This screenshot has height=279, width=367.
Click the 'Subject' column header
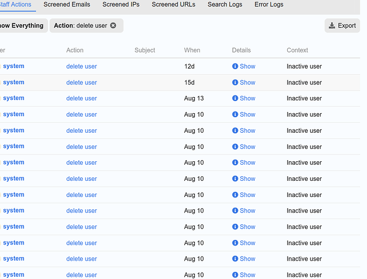point(145,50)
